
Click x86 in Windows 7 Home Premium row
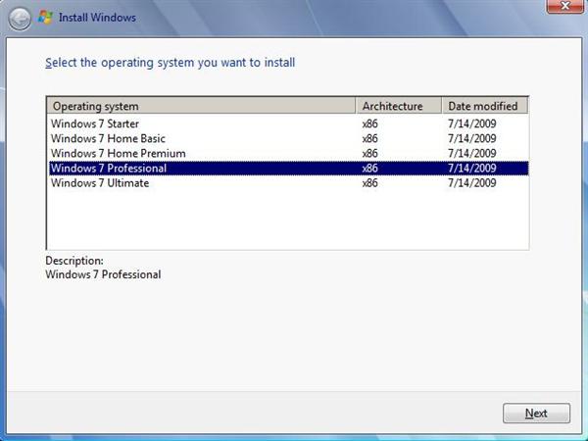(x=369, y=154)
